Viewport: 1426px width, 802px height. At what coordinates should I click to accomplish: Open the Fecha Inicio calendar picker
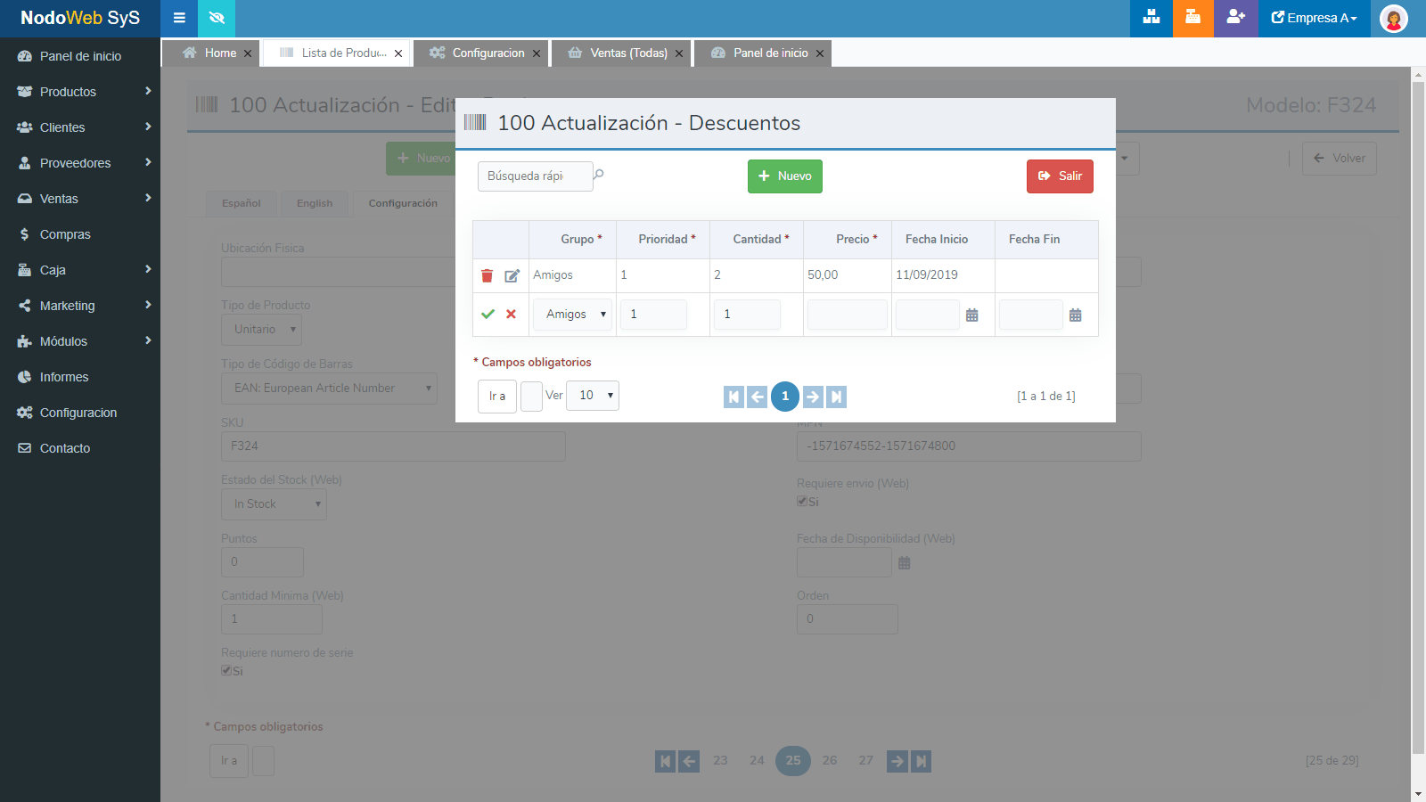pyautogui.click(x=971, y=315)
